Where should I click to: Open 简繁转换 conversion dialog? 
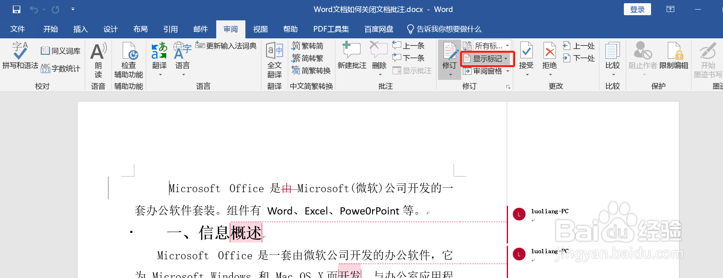[311, 70]
